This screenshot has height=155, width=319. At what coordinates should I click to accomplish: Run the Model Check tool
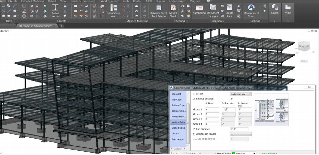(173, 11)
